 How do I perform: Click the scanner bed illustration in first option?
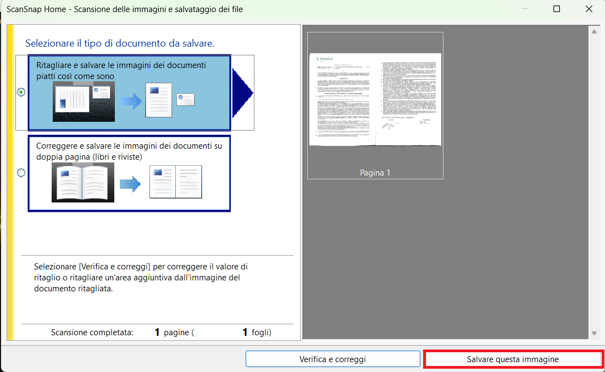[84, 102]
